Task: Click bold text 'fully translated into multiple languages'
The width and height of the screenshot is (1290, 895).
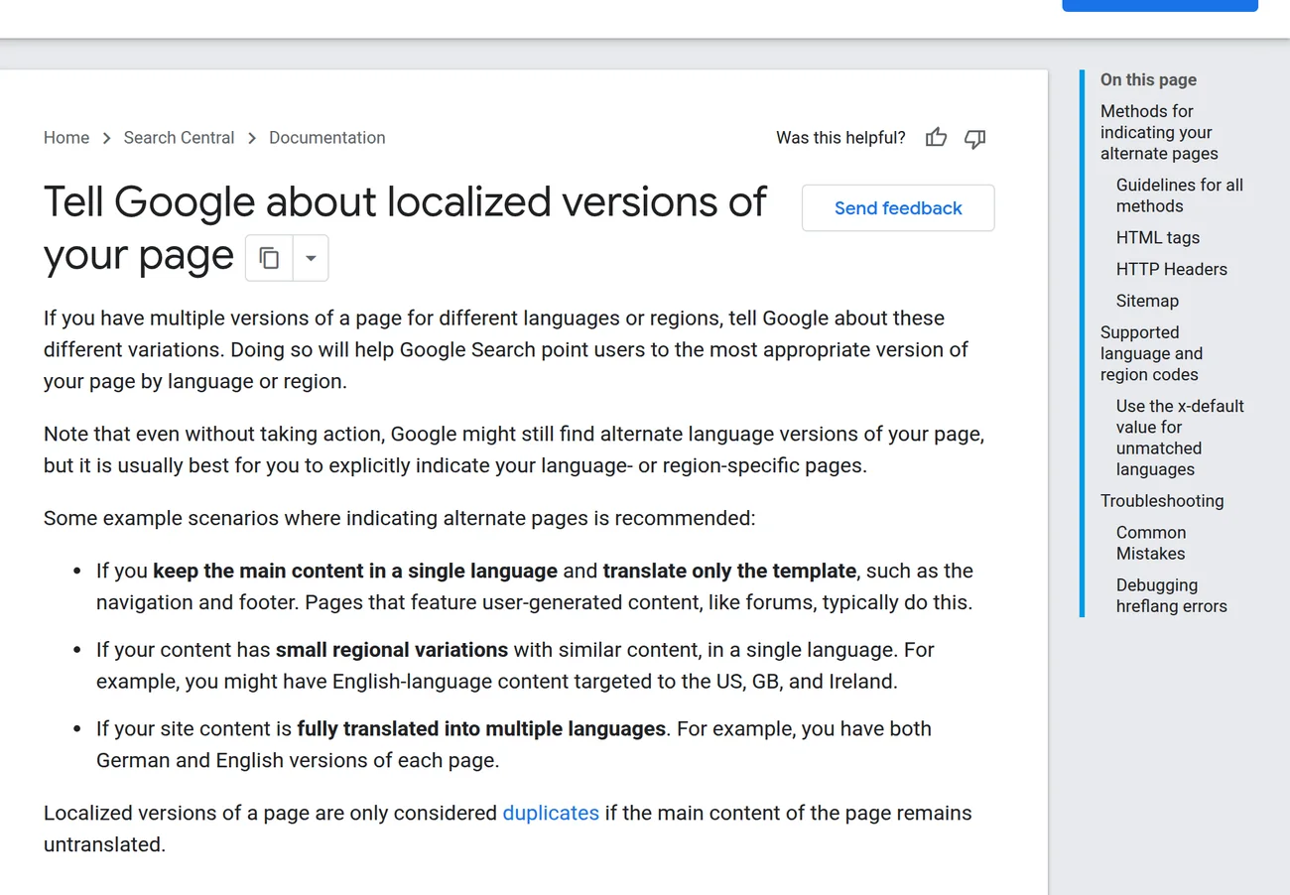Action: point(481,728)
